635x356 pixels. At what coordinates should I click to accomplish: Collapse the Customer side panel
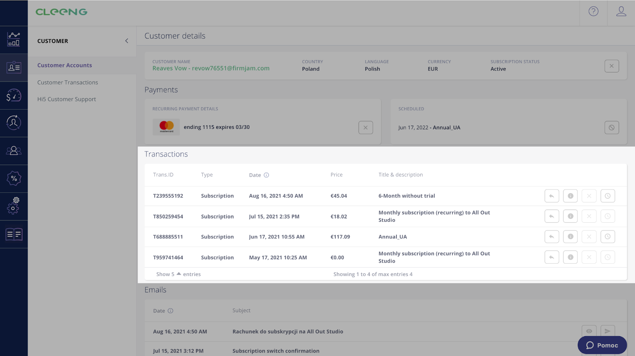[x=127, y=41]
